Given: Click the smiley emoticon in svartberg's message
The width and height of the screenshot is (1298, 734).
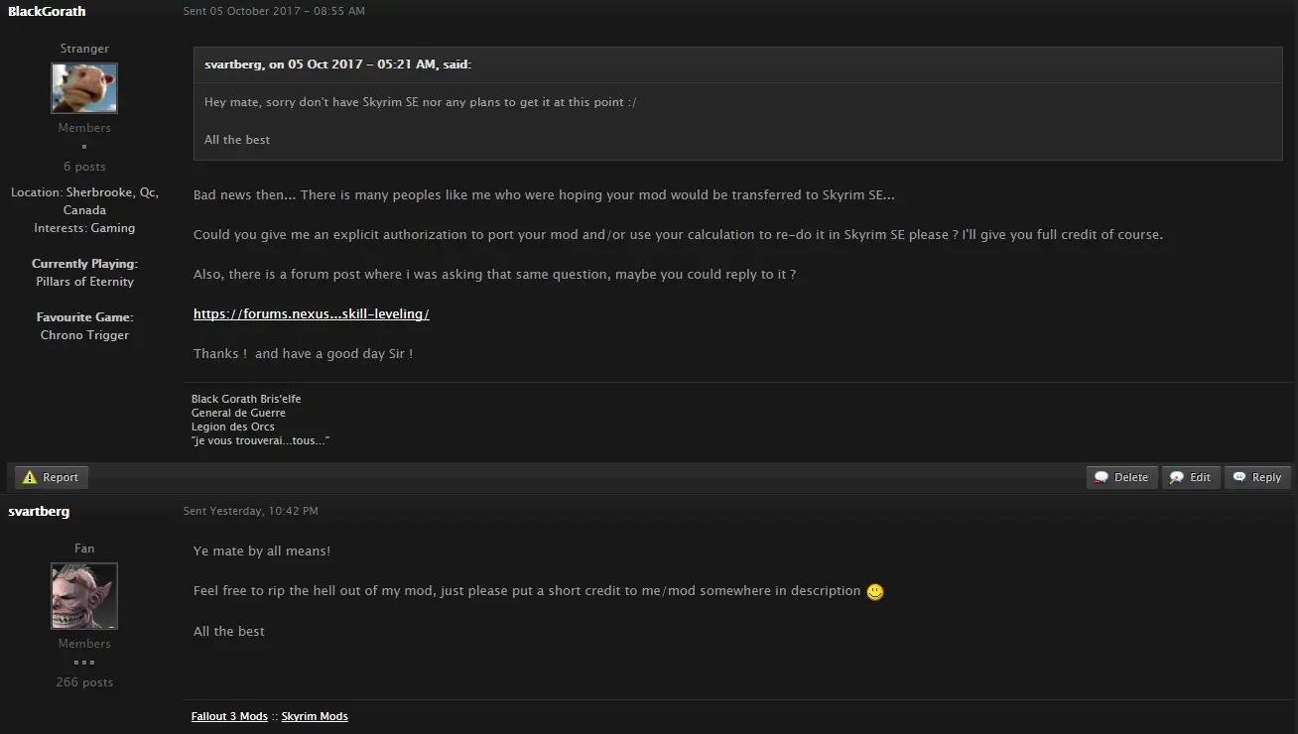Looking at the screenshot, I should [x=875, y=591].
